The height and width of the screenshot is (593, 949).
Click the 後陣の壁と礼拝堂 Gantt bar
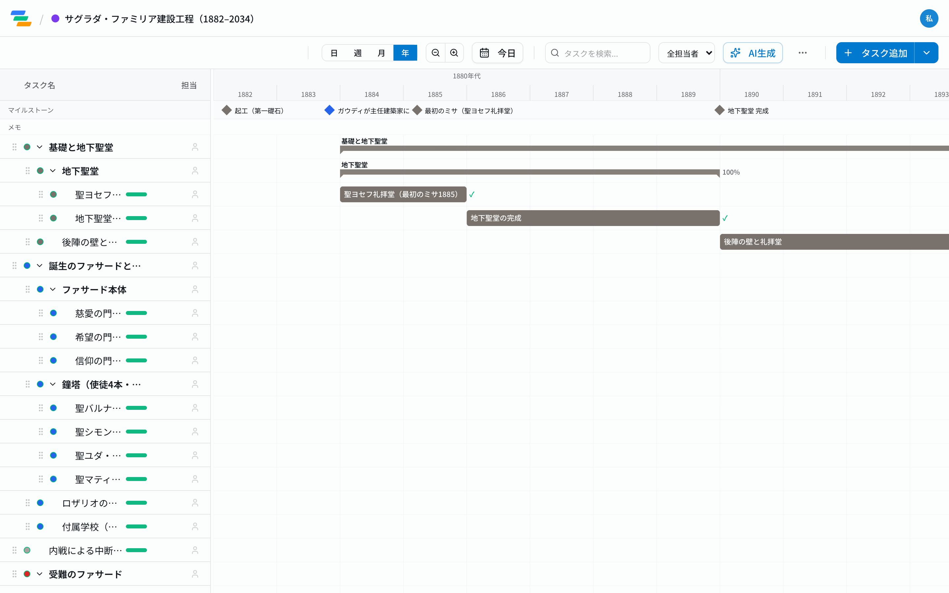pyautogui.click(x=834, y=242)
